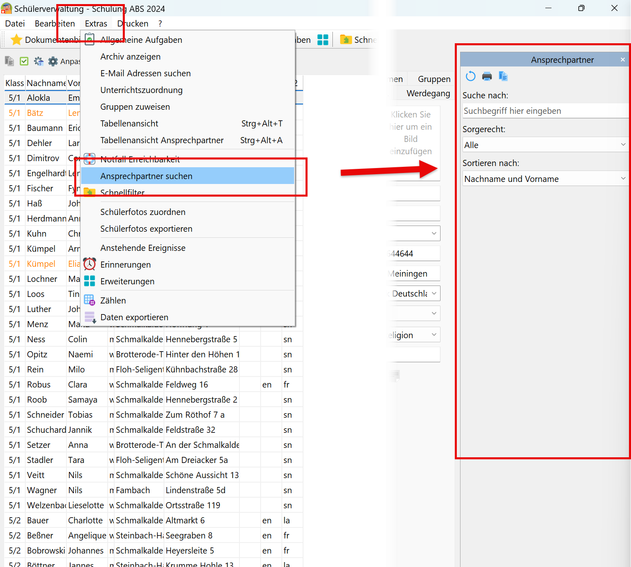Image resolution: width=631 pixels, height=567 pixels.
Task: Expand the Sortieren nach dropdown
Action: (623, 178)
